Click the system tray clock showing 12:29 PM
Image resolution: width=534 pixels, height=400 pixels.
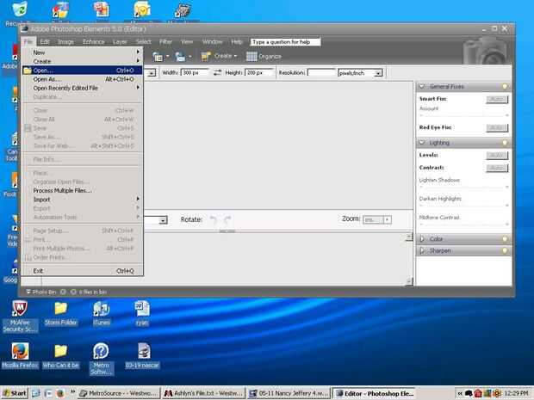point(516,393)
